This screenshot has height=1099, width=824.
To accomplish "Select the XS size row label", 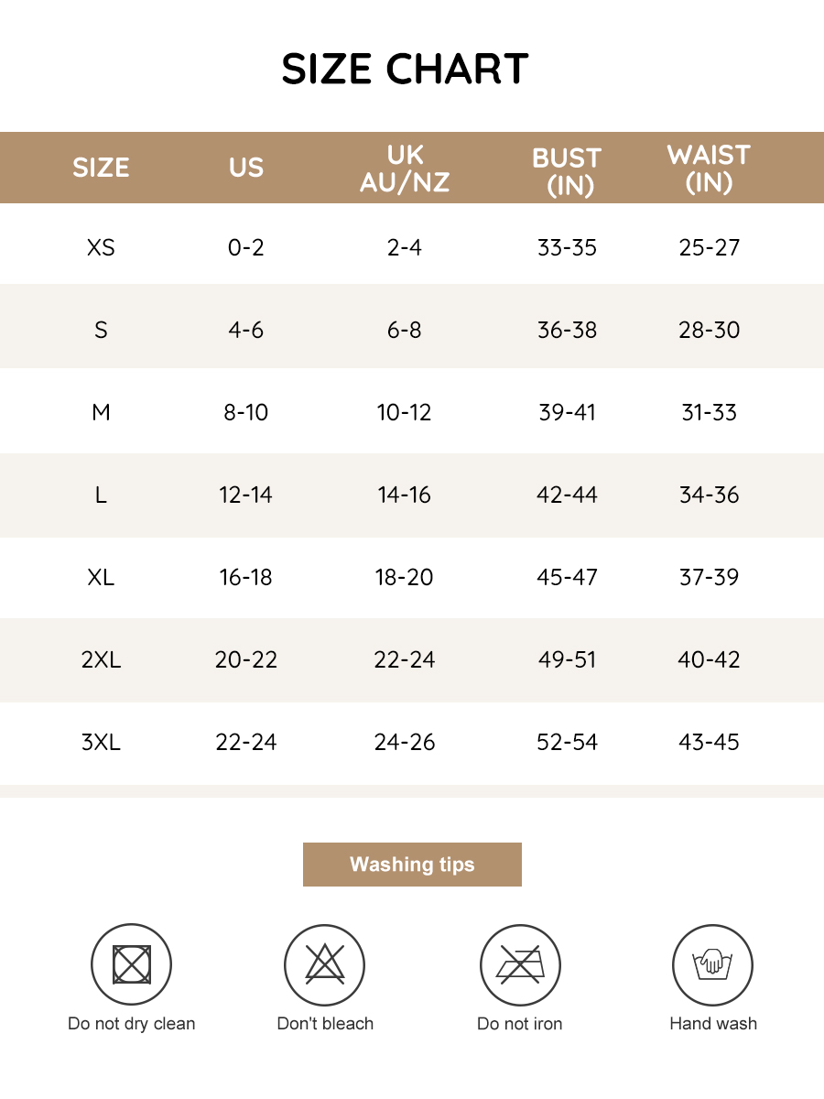I will (x=101, y=247).
